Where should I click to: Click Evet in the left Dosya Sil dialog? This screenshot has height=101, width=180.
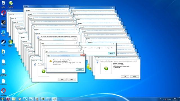tap(62, 79)
